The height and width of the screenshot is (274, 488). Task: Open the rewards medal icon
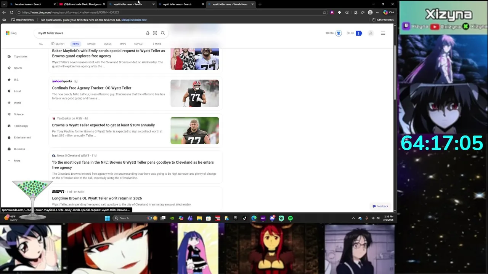pos(339,33)
